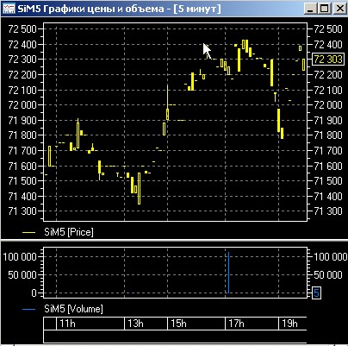The width and height of the screenshot is (348, 346).
Task: Click the window title bar text
Action: tap(119, 9)
